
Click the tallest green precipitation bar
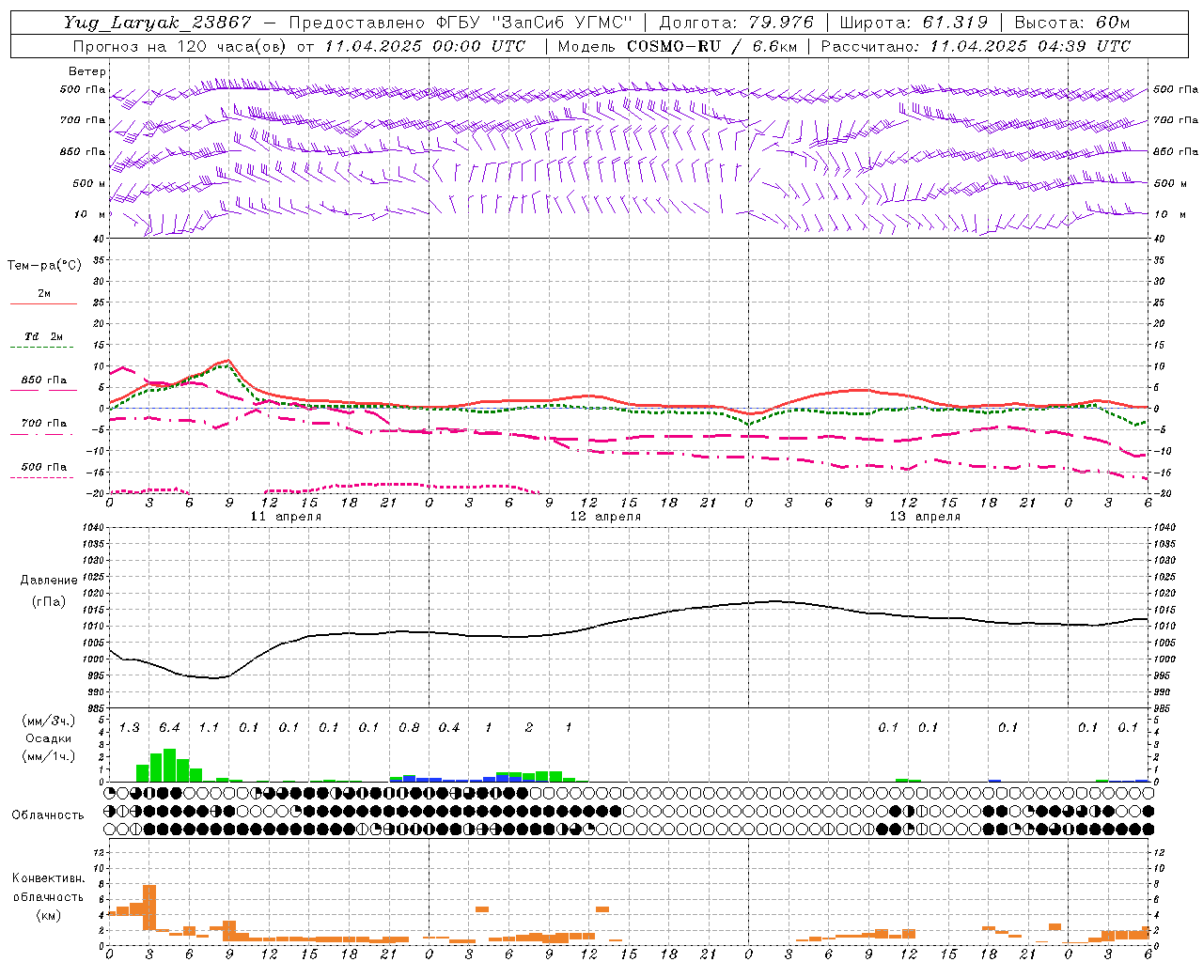pyautogui.click(x=169, y=765)
